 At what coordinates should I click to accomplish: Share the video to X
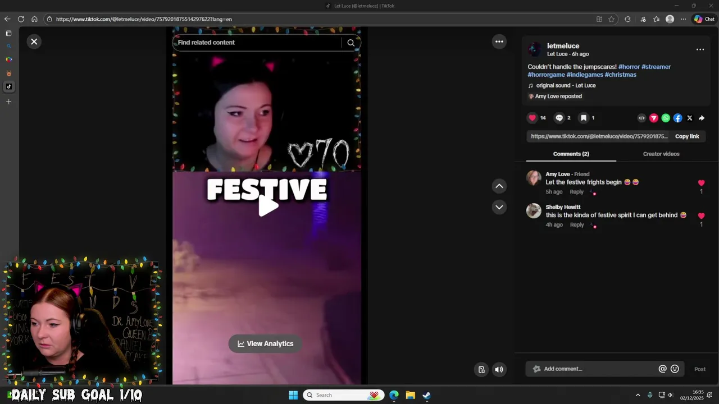(690, 118)
